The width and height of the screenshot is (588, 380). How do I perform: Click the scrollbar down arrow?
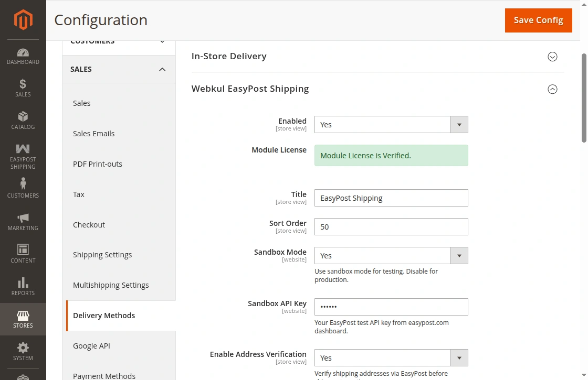(x=584, y=375)
